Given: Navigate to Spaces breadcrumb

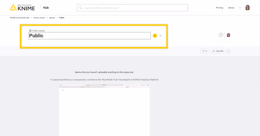Looking at the screenshot, I should tap(52, 18).
